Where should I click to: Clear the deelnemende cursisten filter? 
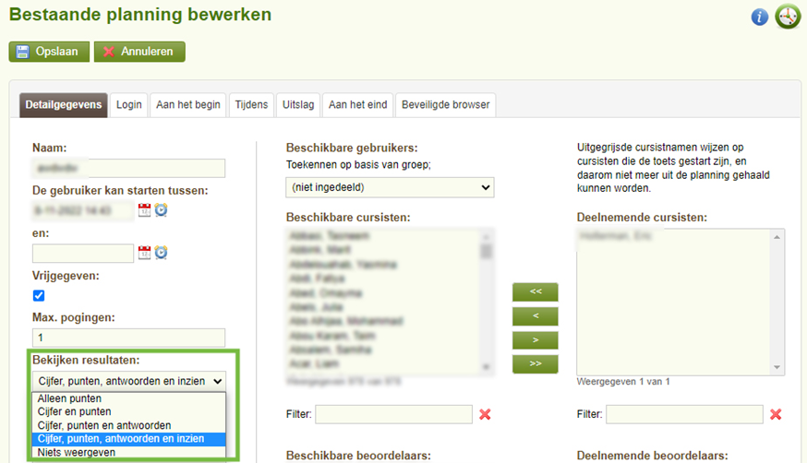pyautogui.click(x=776, y=415)
